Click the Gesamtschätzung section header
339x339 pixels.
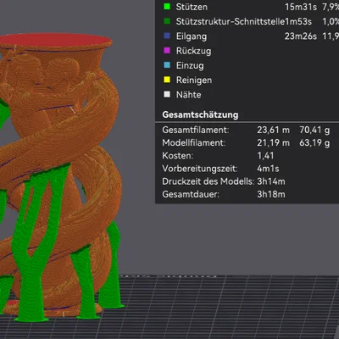200,114
